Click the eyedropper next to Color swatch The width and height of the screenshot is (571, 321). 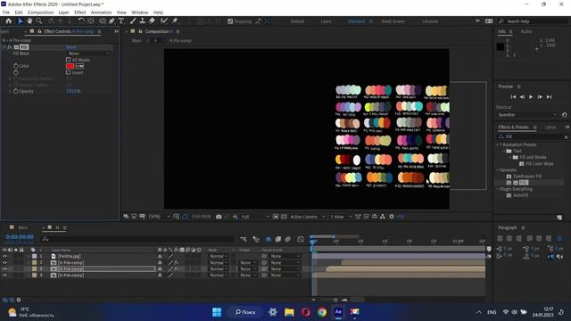[x=79, y=66]
